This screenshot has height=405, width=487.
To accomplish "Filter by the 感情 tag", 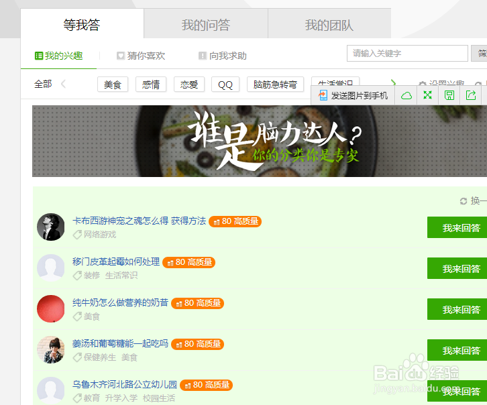I will (151, 84).
